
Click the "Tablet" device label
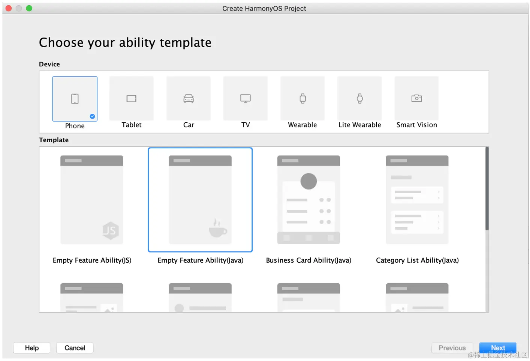tap(132, 125)
